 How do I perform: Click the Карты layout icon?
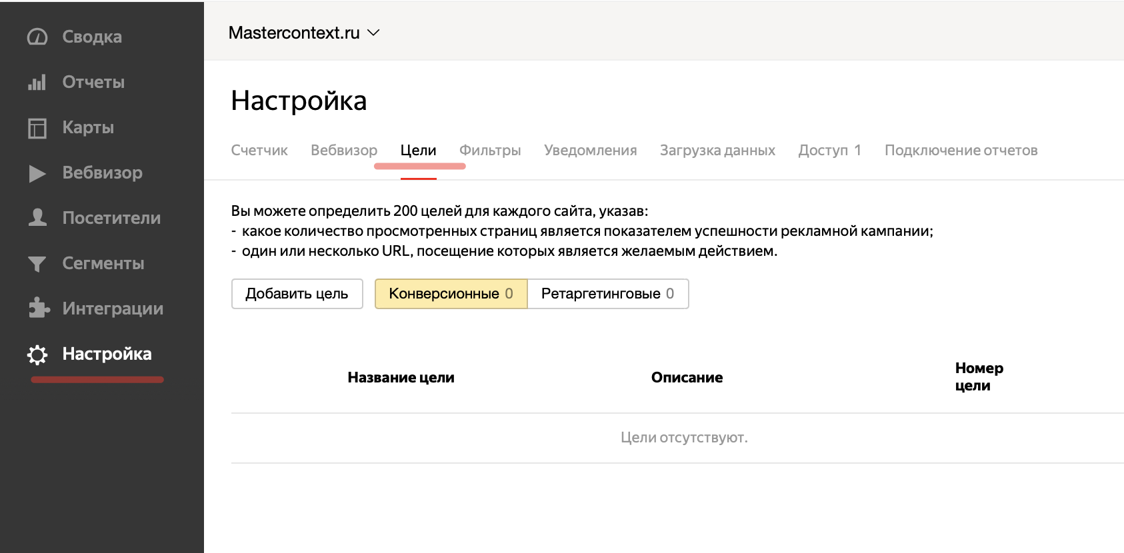[x=37, y=127]
